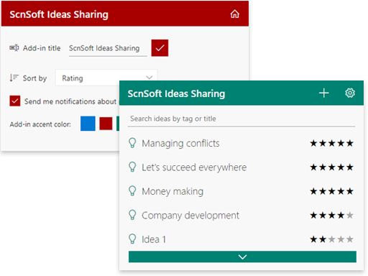Open the Let's succeed everywhere idea
Image resolution: width=368 pixels, height=276 pixels.
coord(194,167)
